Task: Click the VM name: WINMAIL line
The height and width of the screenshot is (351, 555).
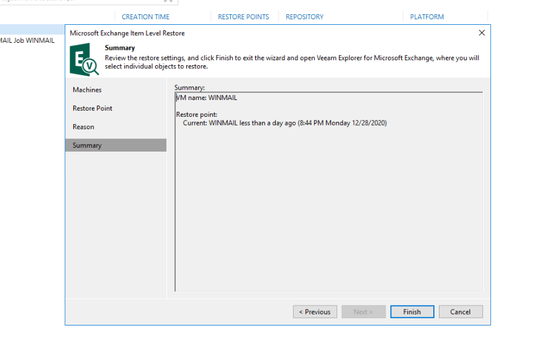Action: (x=207, y=98)
